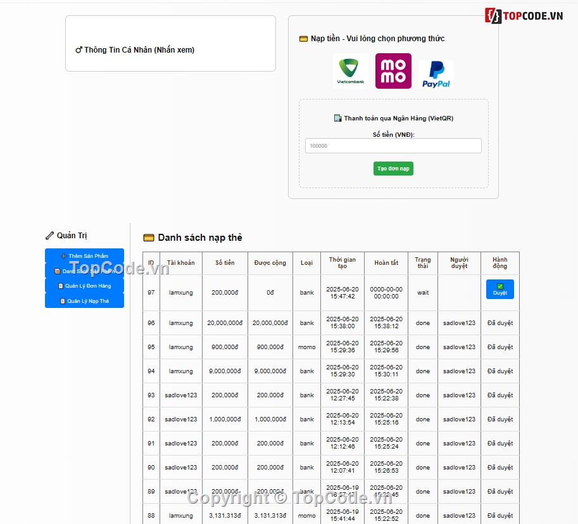The height and width of the screenshot is (524, 578).
Task: Click the 'wait' status in row 97
Action: pyautogui.click(x=423, y=293)
